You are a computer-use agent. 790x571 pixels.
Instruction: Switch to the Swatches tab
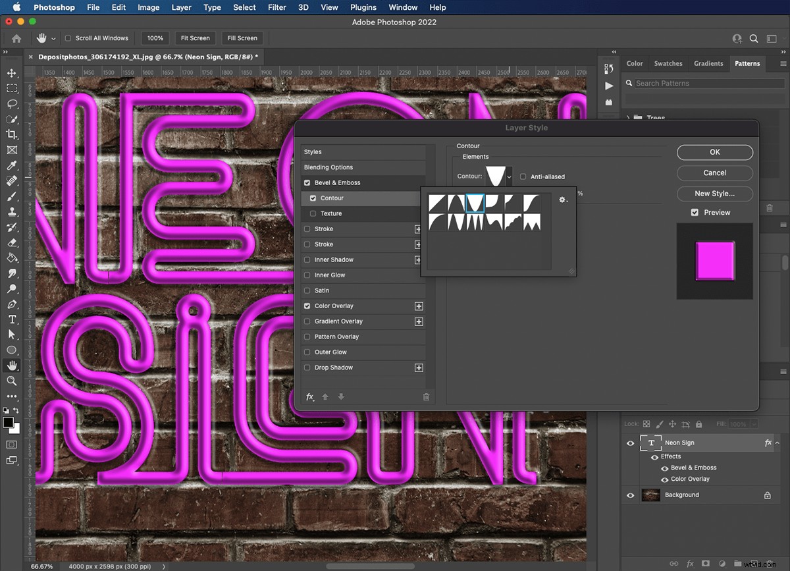tap(668, 63)
